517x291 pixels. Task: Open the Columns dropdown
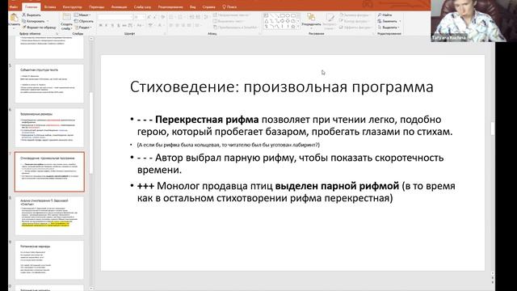click(198, 25)
